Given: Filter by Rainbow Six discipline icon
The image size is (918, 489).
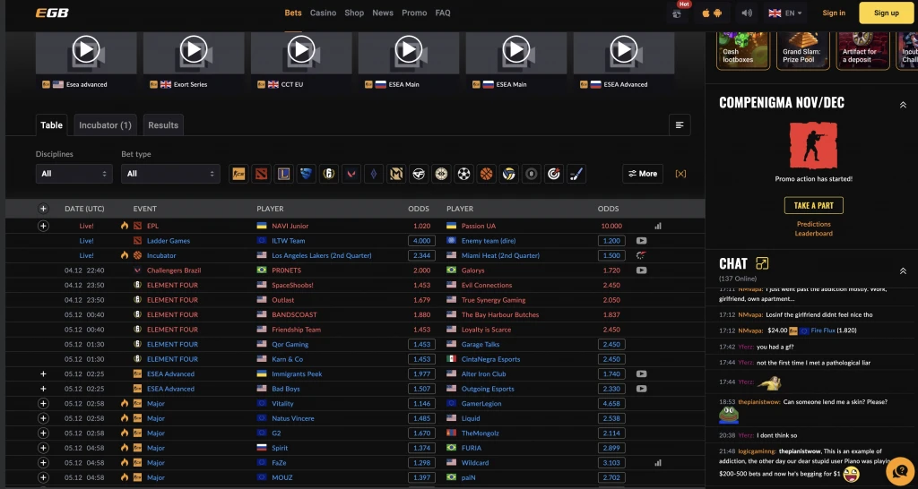Looking at the screenshot, I should point(328,174).
